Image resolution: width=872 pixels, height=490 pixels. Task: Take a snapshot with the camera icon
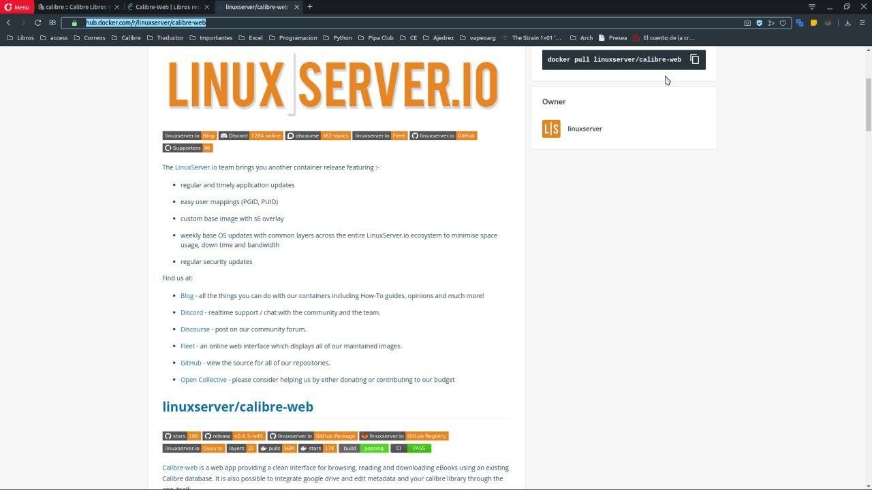coord(747,22)
